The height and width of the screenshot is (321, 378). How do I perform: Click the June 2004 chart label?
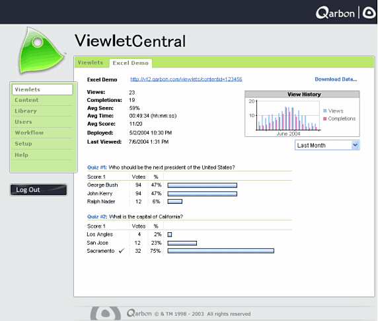pos(288,134)
